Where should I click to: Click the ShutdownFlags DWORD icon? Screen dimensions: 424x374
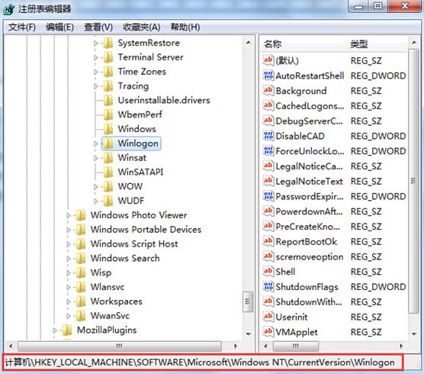268,286
